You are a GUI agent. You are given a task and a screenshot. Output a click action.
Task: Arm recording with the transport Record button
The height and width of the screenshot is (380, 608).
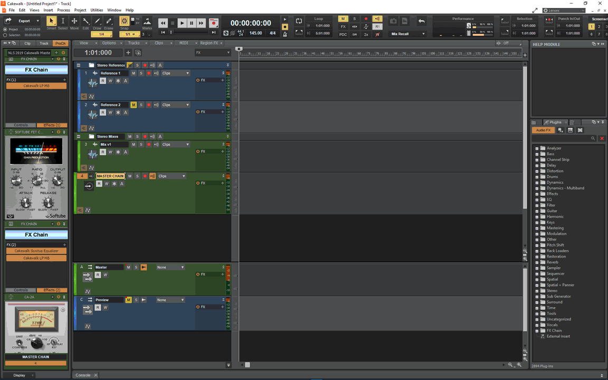[x=214, y=23]
